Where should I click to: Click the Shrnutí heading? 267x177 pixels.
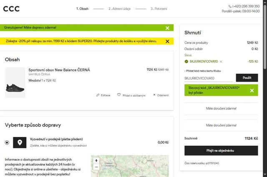(193, 32)
